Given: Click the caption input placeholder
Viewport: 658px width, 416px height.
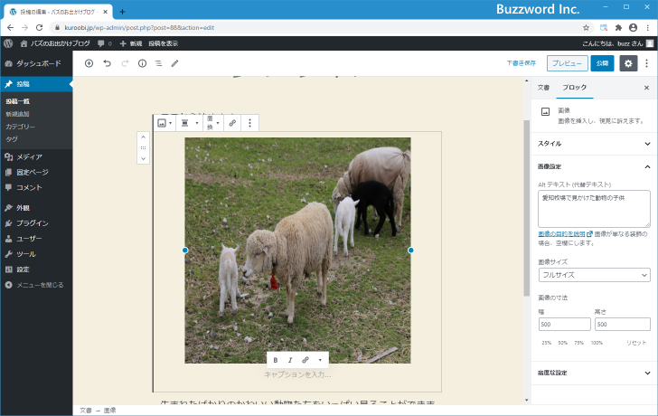Looking at the screenshot, I should (297, 374).
